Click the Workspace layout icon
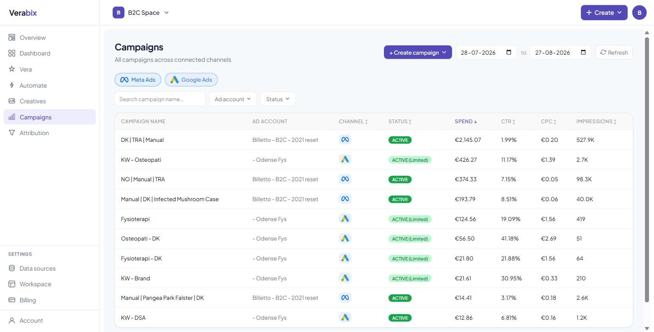 [12, 284]
